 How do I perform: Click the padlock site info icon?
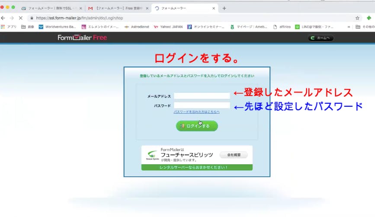tap(32, 18)
